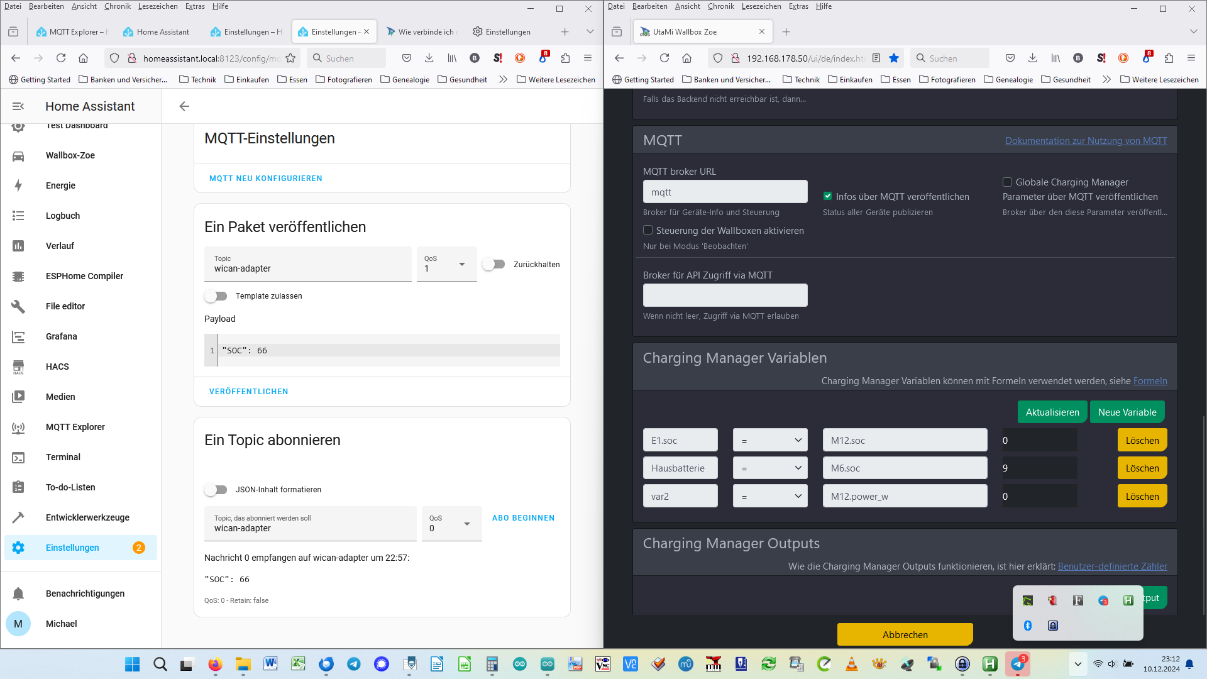The image size is (1207, 679).
Task: Focus publish Topic field wican-adapter
Action: pos(308,264)
